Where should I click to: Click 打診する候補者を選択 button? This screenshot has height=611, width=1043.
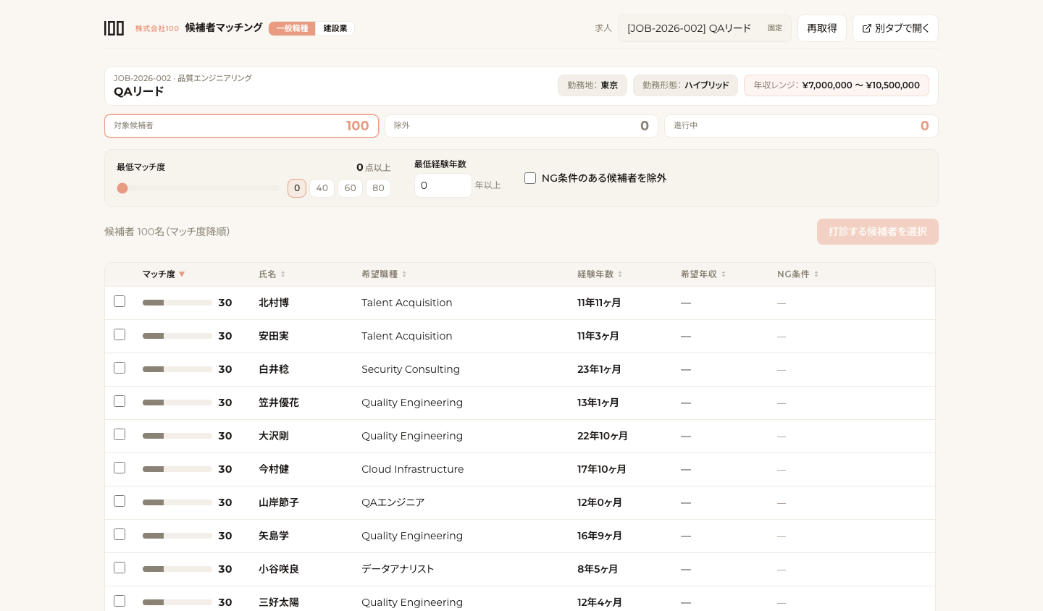(878, 232)
